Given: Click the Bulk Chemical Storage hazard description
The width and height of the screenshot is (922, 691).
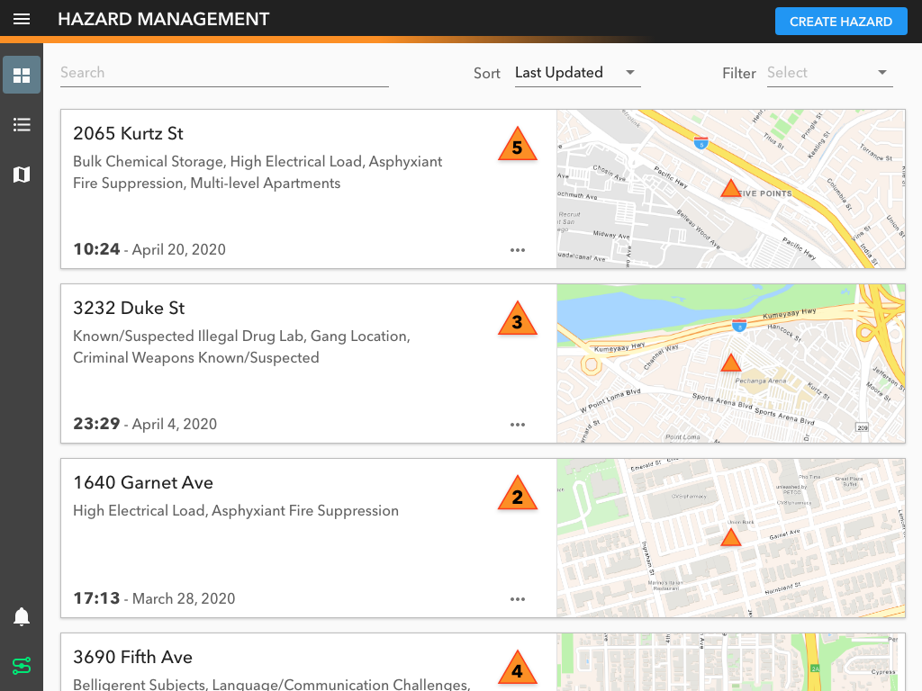Looking at the screenshot, I should pos(258,172).
